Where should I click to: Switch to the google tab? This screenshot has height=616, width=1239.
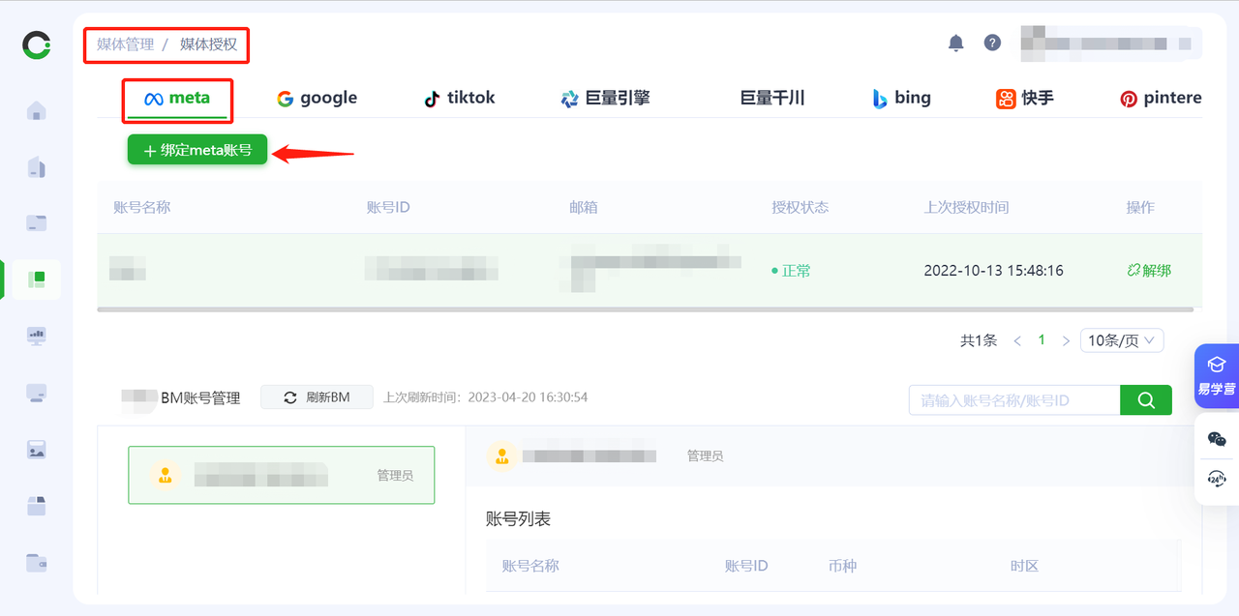(x=317, y=98)
